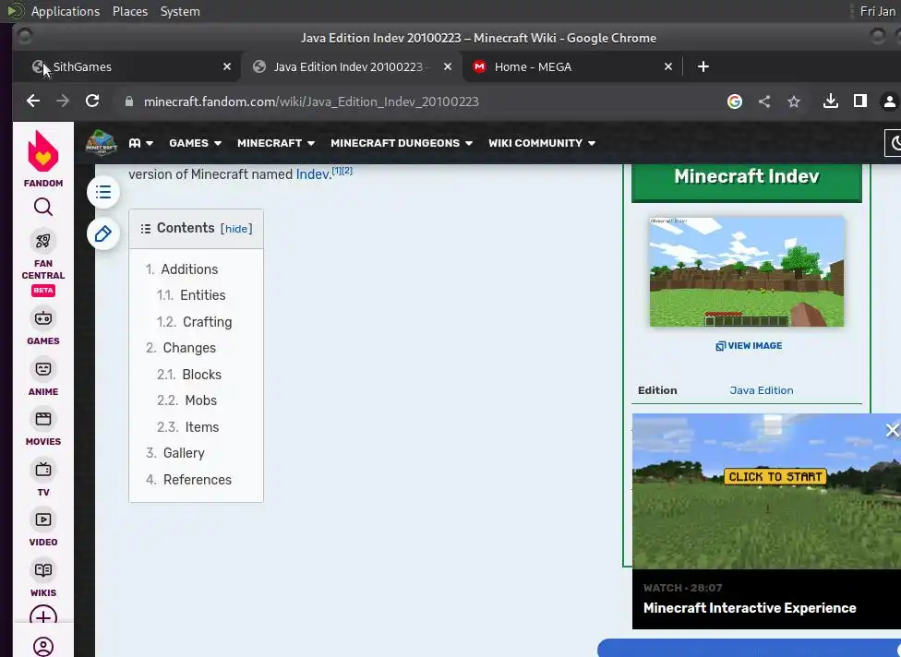Open the Minecraft Wiki logo

pos(102,143)
